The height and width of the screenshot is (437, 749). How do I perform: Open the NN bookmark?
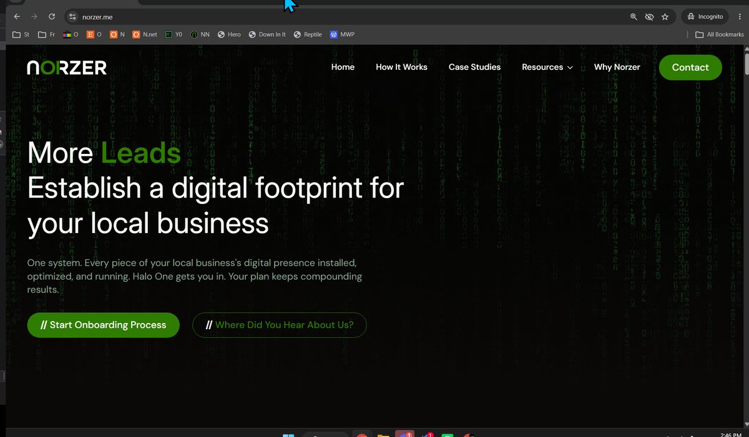click(x=200, y=34)
